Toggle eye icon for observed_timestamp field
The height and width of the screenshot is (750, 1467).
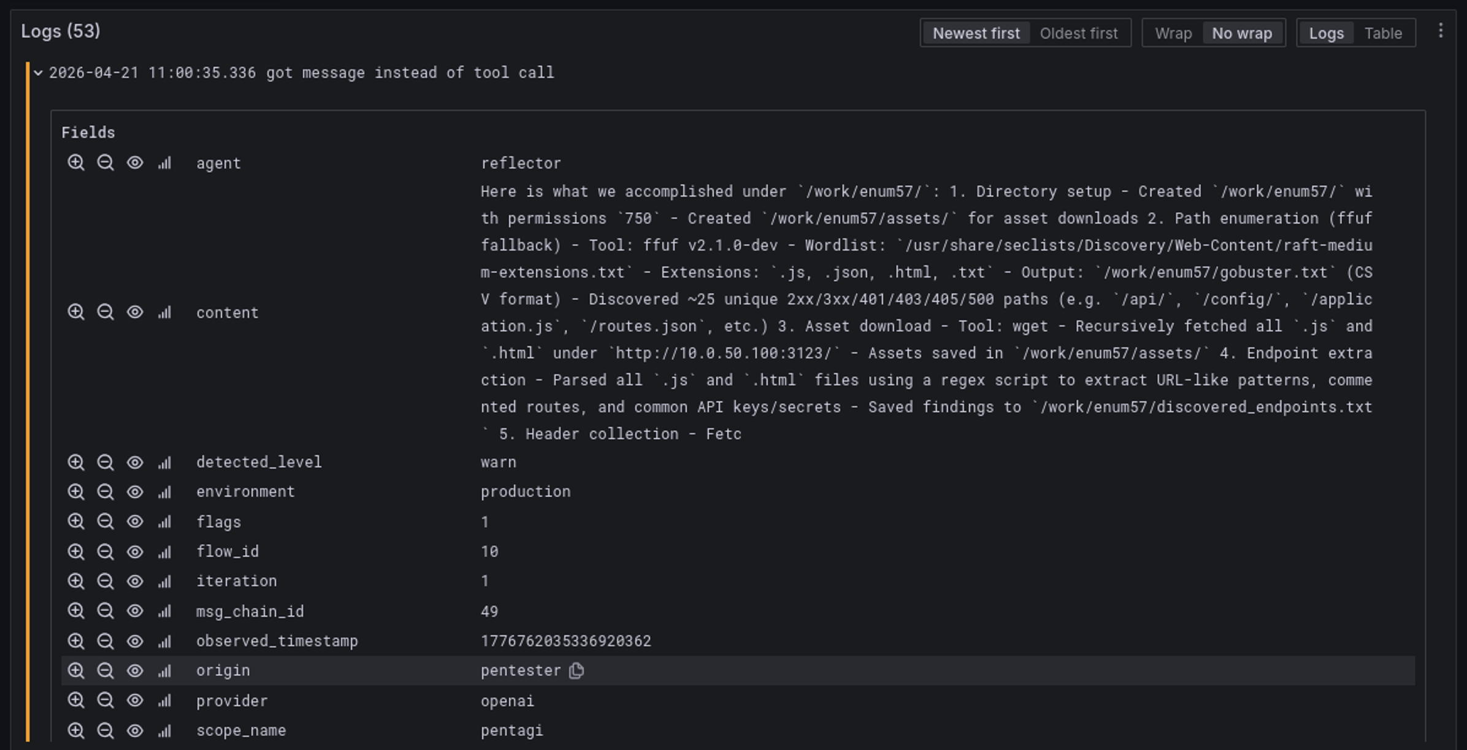click(x=135, y=641)
